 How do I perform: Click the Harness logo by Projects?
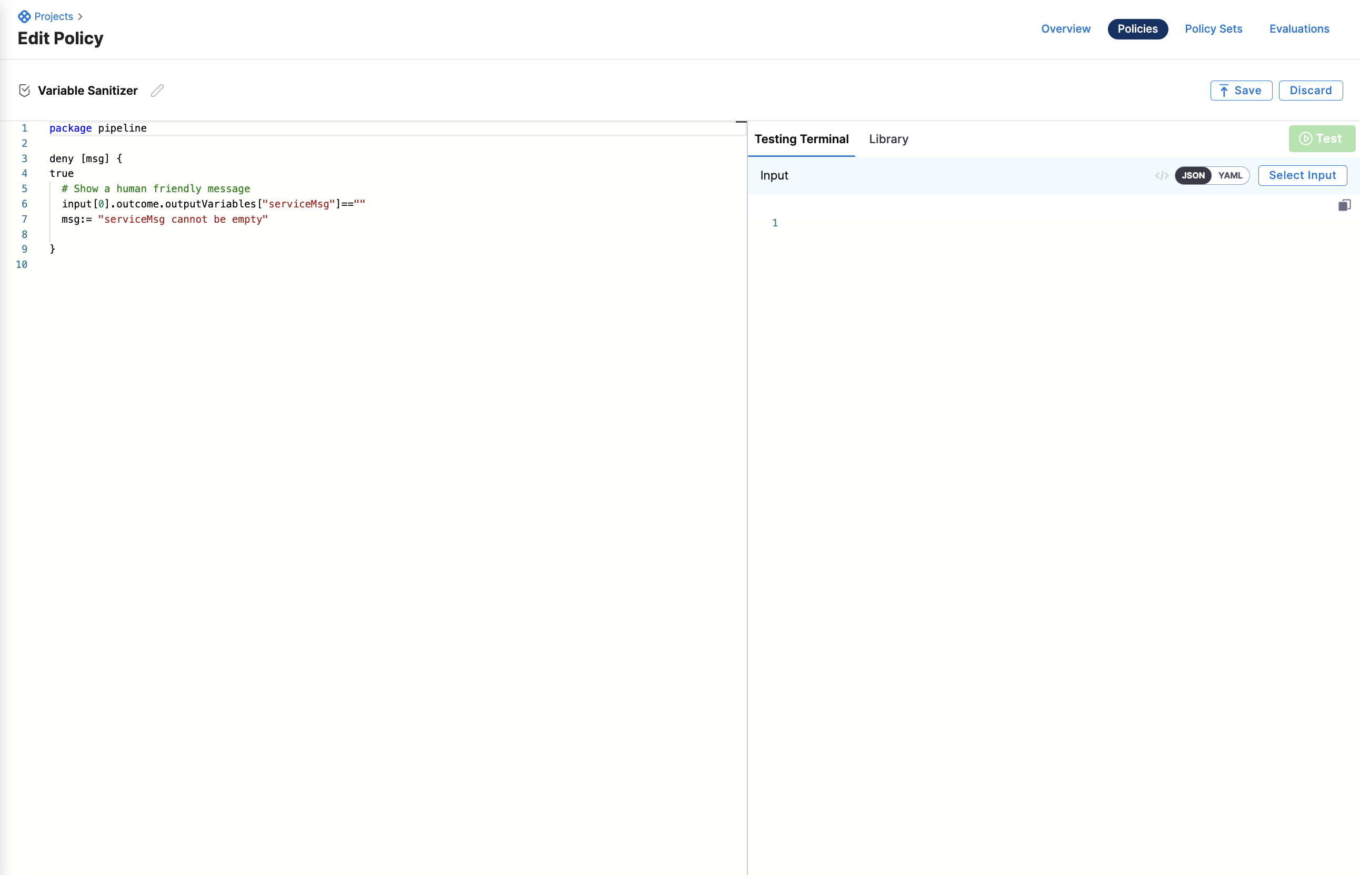click(x=24, y=16)
